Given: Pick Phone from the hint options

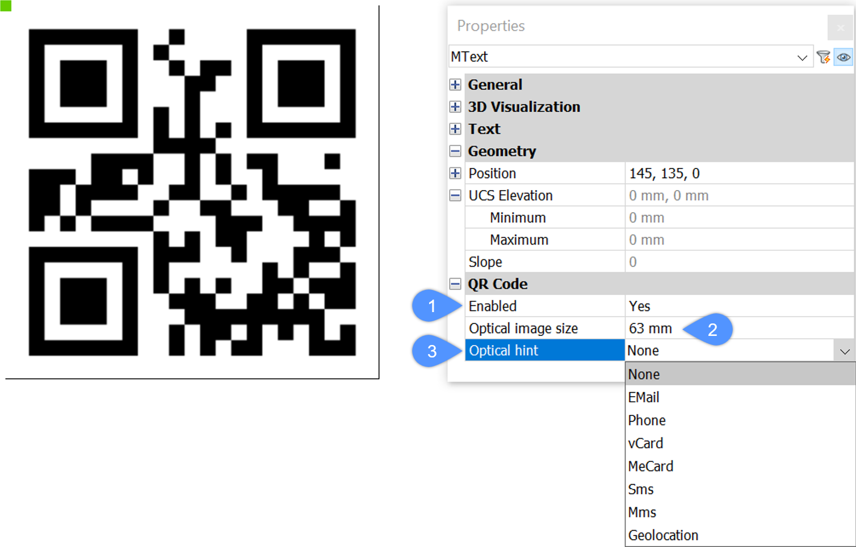Looking at the screenshot, I should click(x=647, y=420).
